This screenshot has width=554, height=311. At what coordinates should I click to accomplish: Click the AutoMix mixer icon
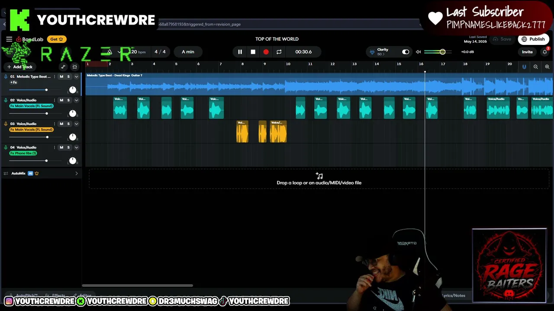(6, 174)
